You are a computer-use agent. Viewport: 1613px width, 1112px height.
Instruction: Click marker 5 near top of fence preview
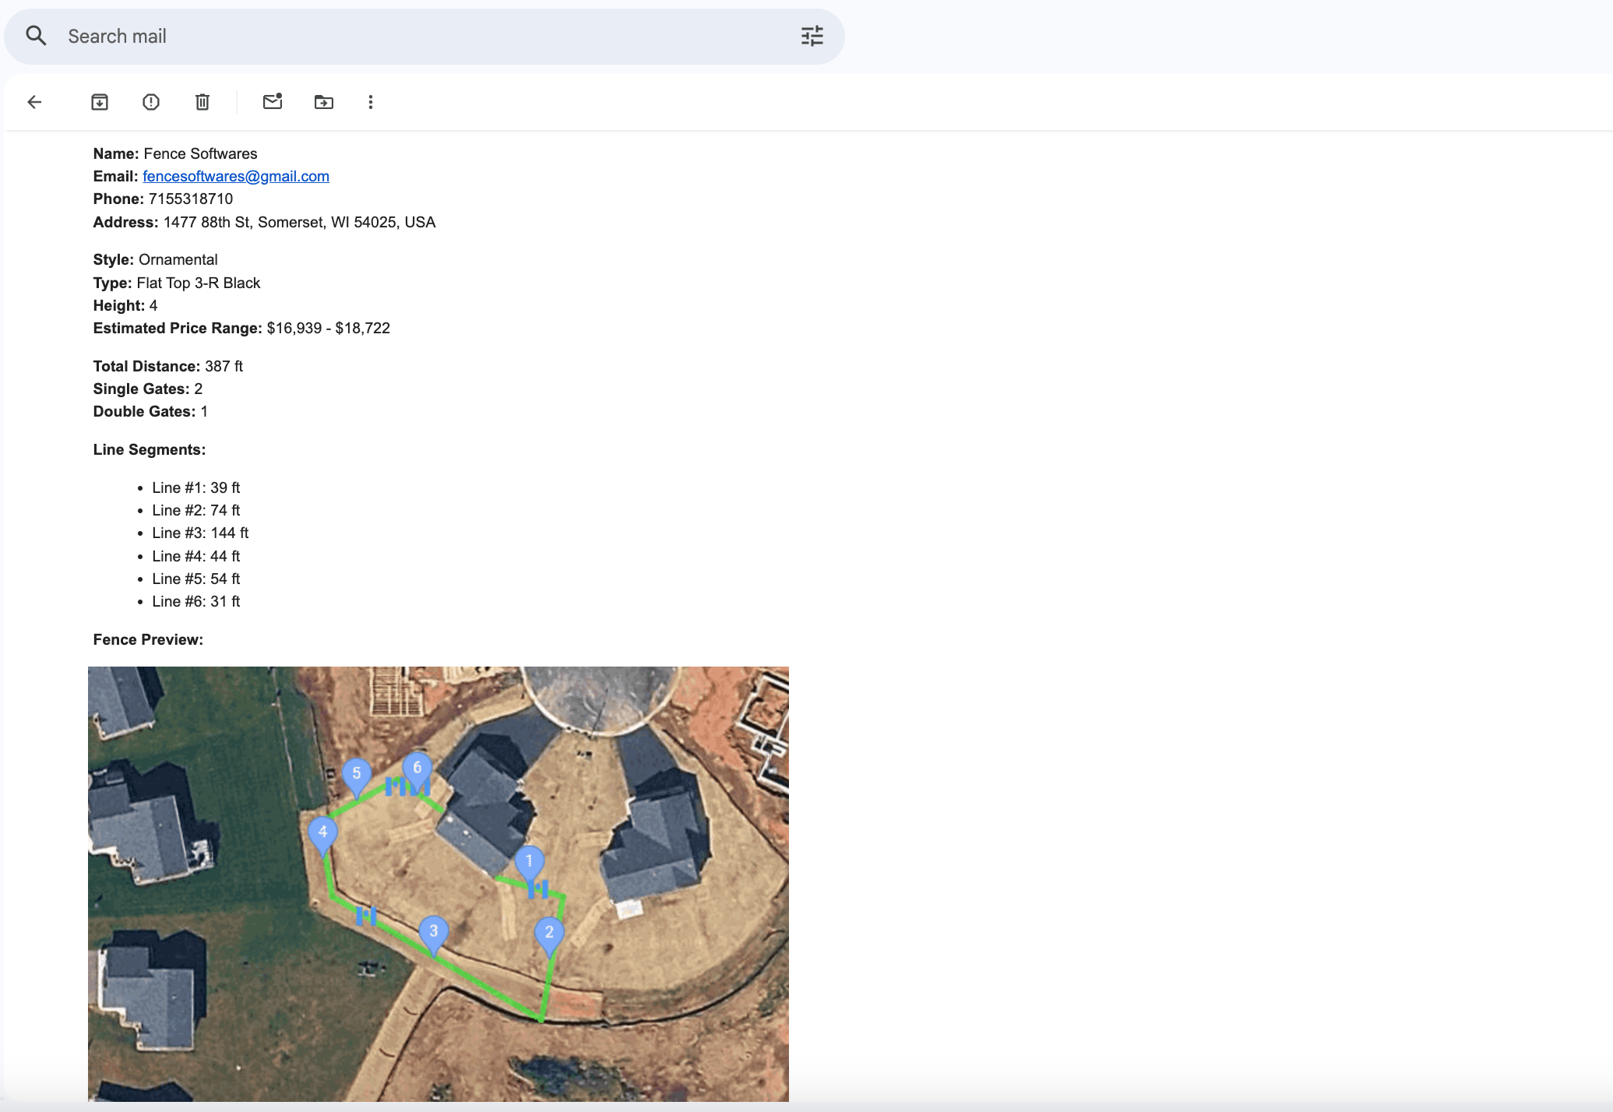pos(356,772)
